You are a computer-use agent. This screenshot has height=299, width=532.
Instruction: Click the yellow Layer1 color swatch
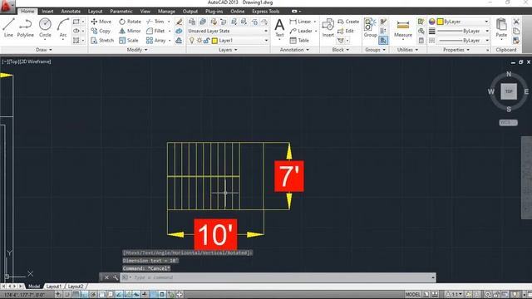click(x=214, y=41)
